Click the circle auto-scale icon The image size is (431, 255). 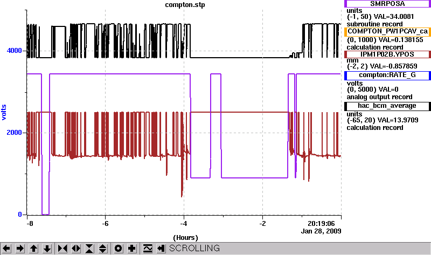[118, 249]
